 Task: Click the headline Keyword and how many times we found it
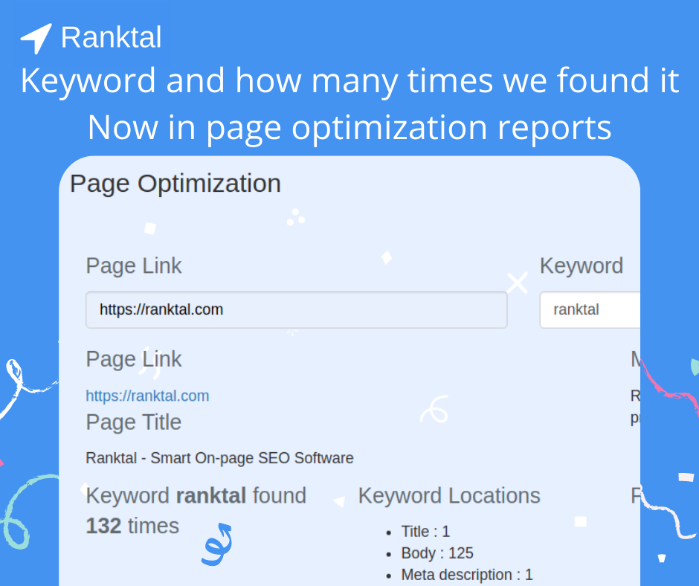coord(349,81)
